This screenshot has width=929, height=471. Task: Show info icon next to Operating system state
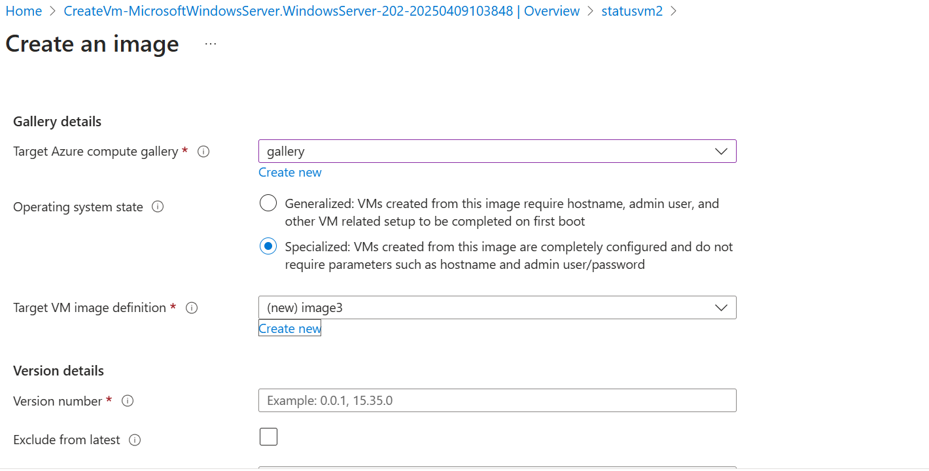coord(158,207)
